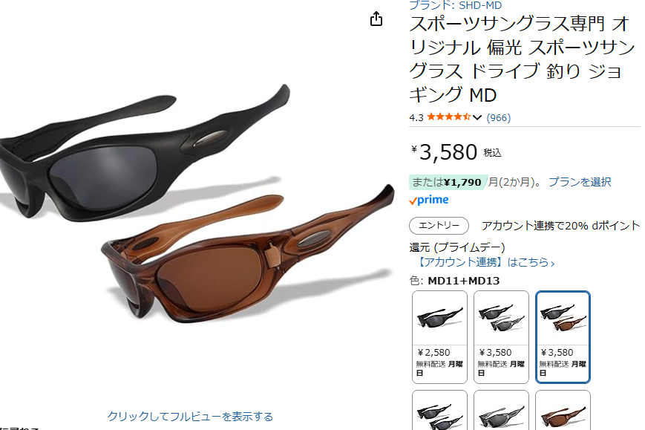Choose the brown sunglasses variant in the second row
The width and height of the screenshot is (645, 430).
(563, 410)
